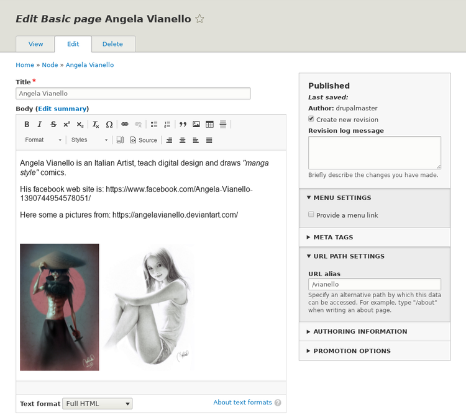
Task: Click the Unlink icon
Action: [138, 124]
